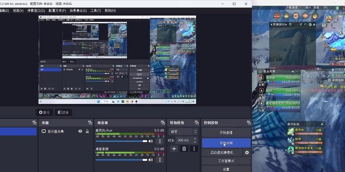Add a transition with plus icon
The image size is (345, 172).
174,149
